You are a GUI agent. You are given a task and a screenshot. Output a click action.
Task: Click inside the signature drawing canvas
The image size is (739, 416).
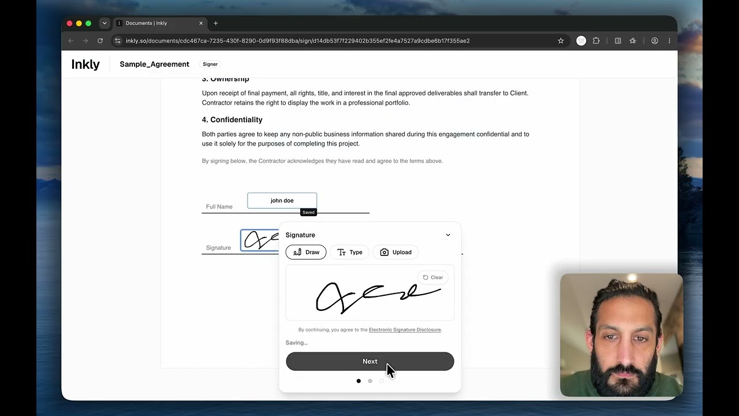click(x=369, y=292)
